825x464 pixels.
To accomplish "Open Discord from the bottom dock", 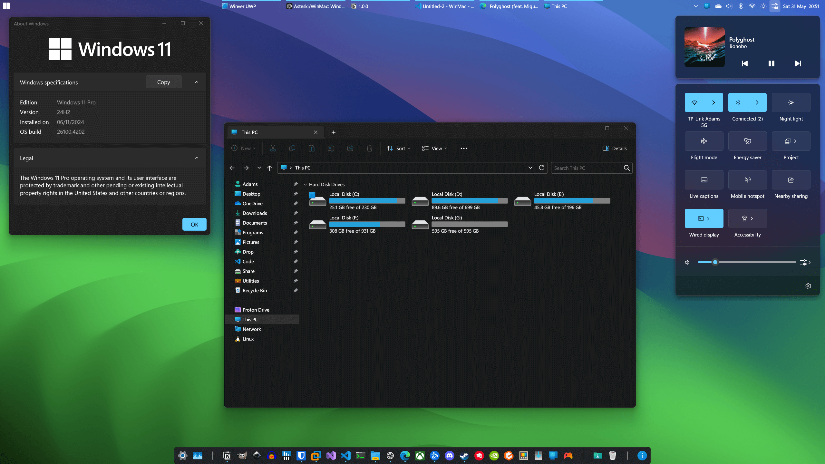I will (449, 456).
